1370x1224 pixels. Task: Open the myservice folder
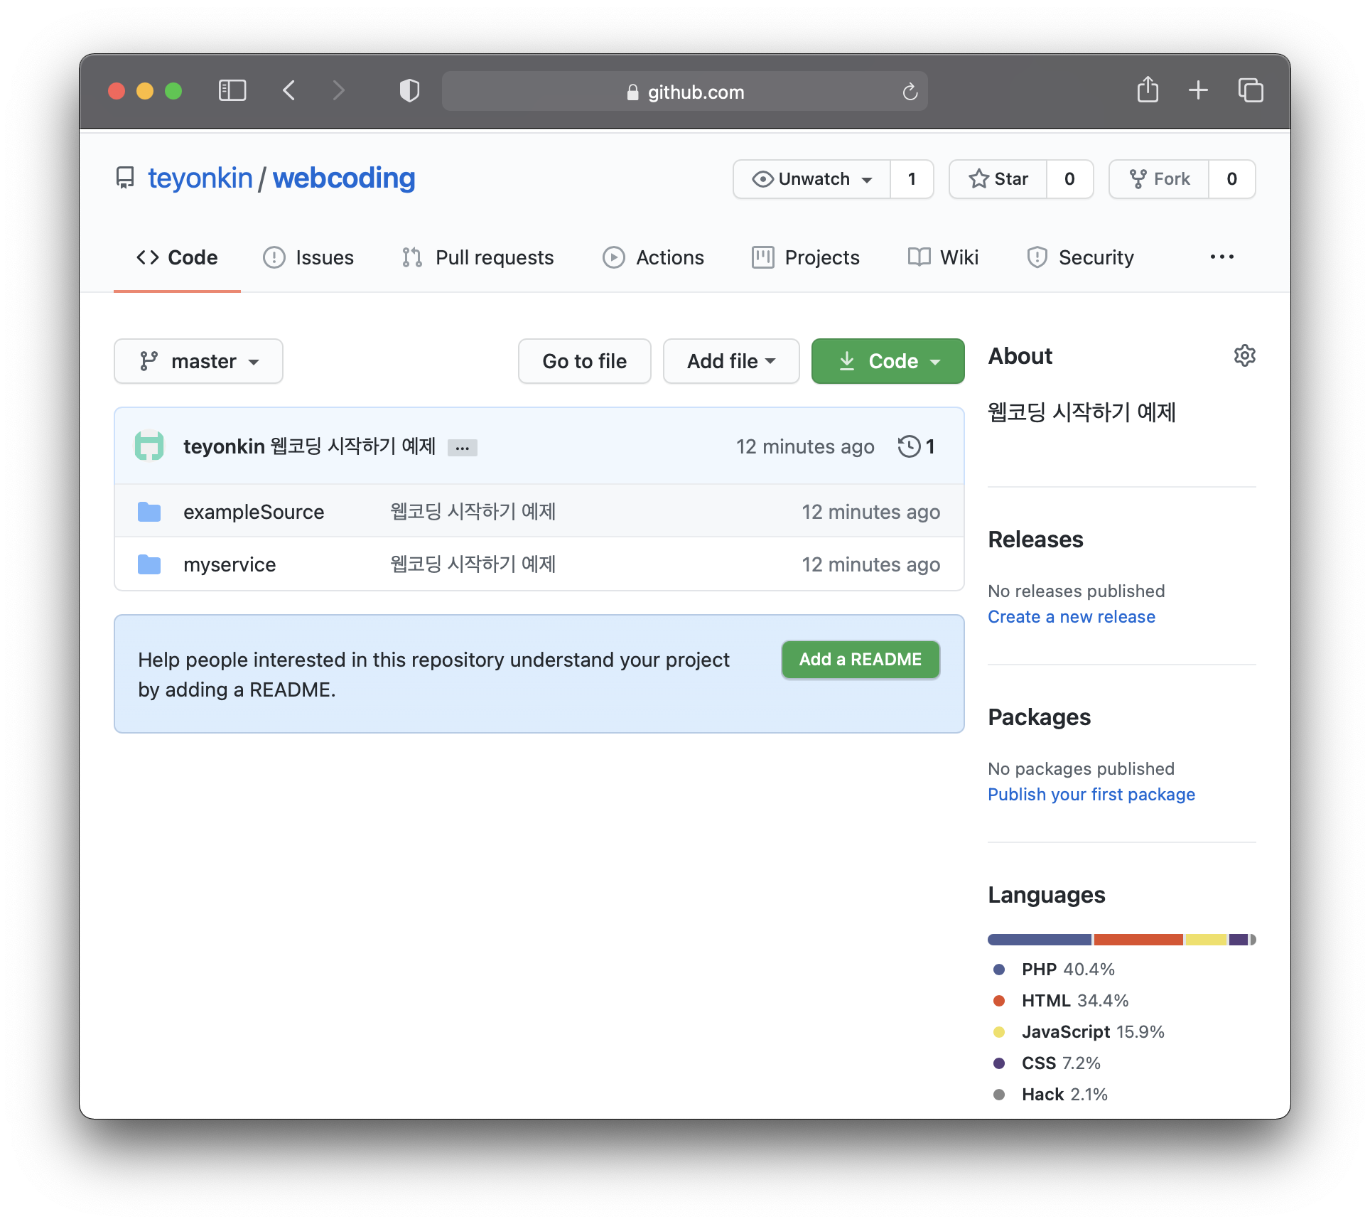tap(230, 564)
